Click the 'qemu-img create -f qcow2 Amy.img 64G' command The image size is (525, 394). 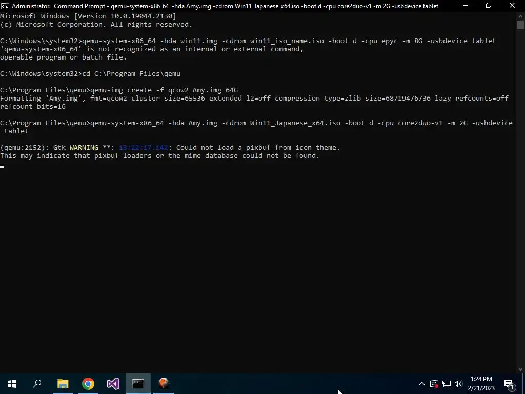click(x=164, y=90)
